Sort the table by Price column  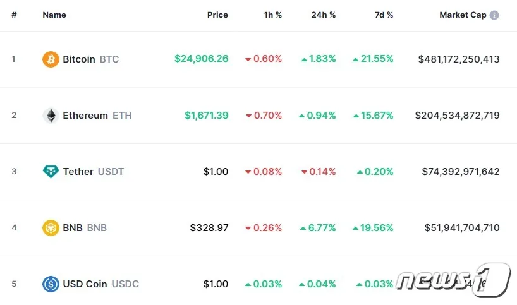coord(217,15)
